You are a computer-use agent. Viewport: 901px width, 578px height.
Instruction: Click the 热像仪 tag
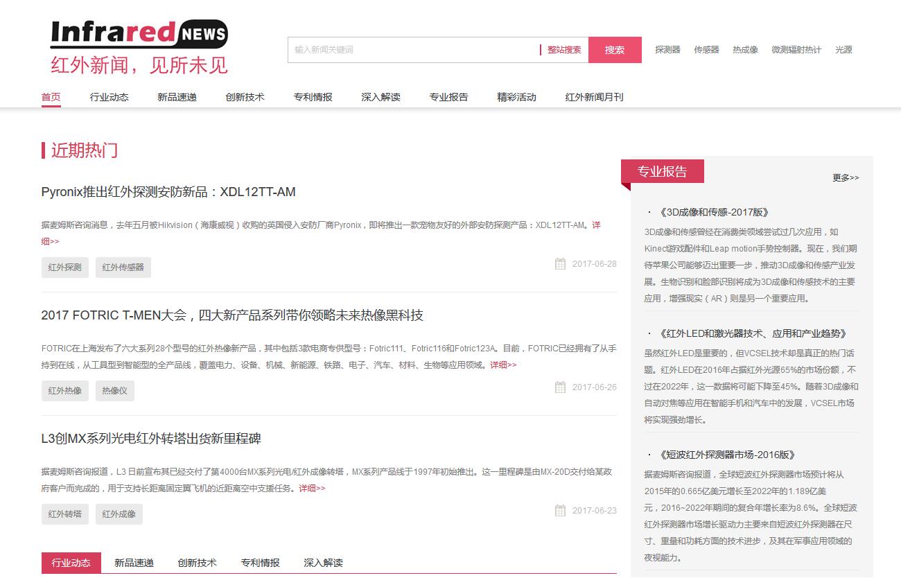pos(115,391)
